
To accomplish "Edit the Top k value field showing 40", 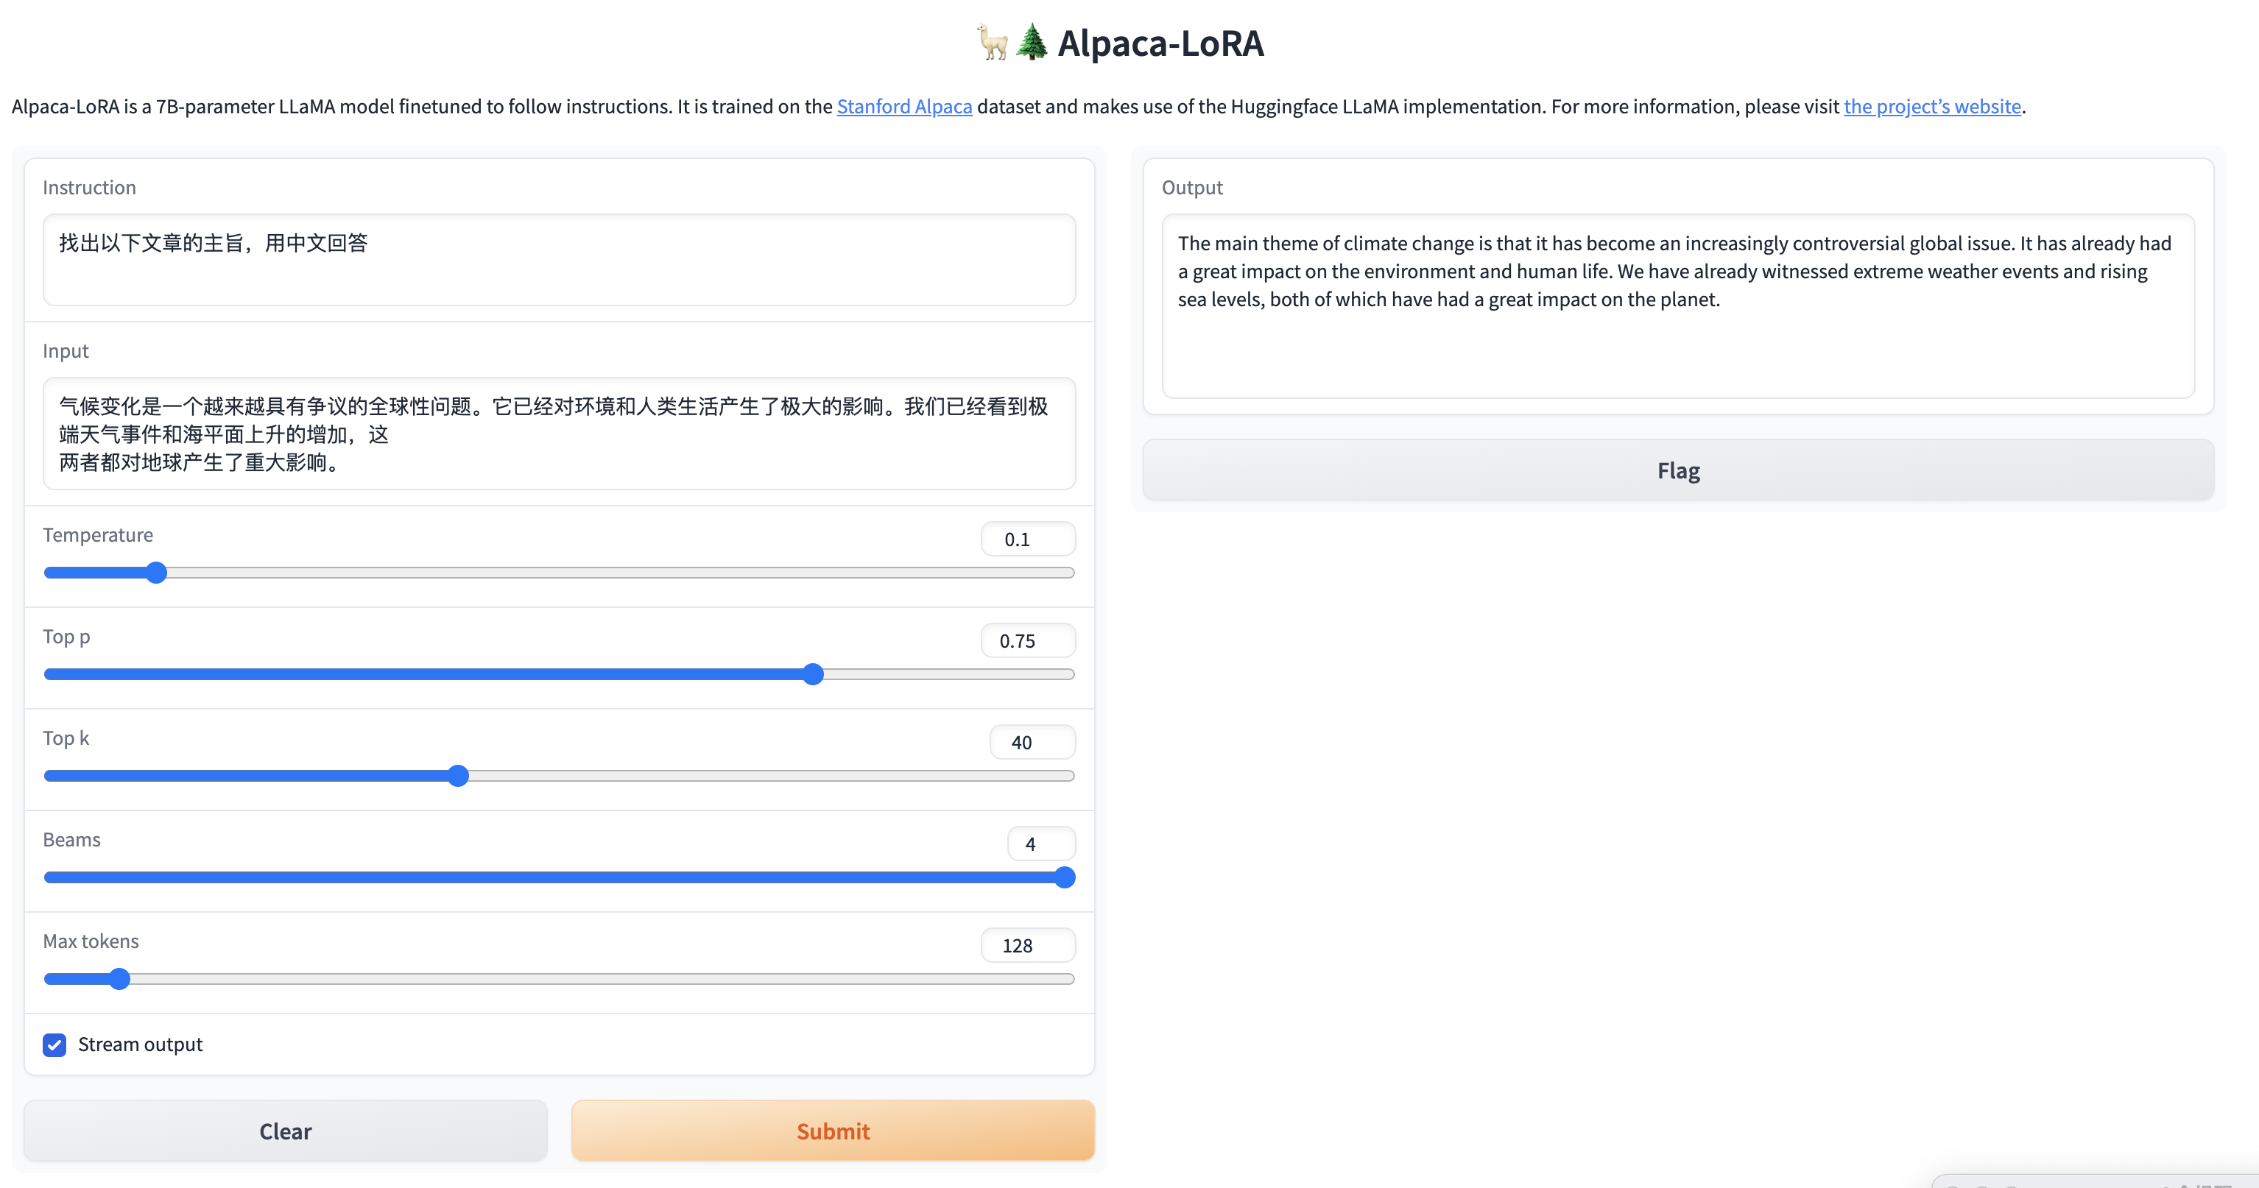I will [1032, 742].
